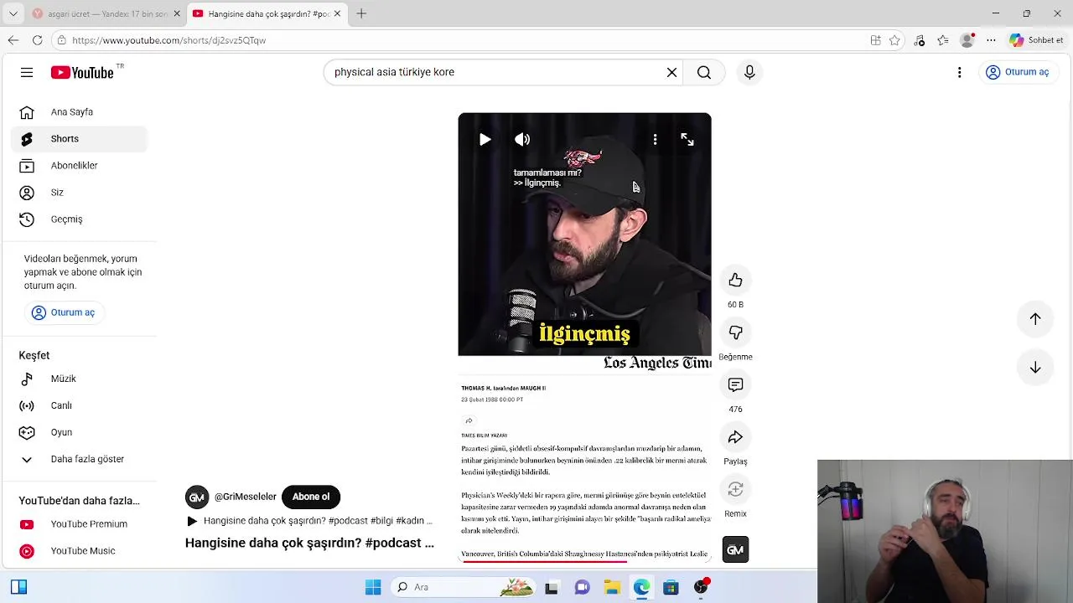Open the @GriMeseleler channel name
The width and height of the screenshot is (1073, 603).
tap(246, 497)
